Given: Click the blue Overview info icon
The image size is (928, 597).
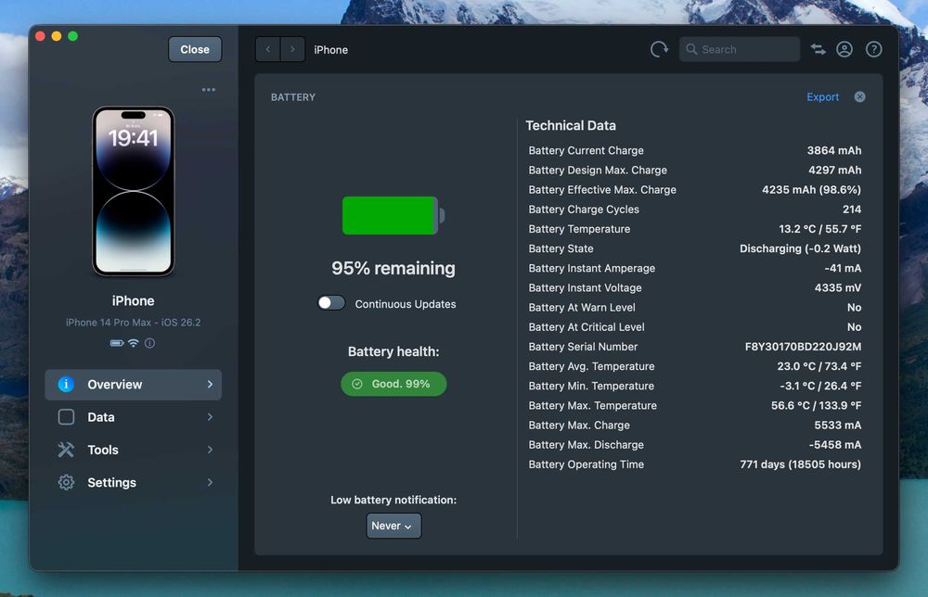Looking at the screenshot, I should point(66,384).
